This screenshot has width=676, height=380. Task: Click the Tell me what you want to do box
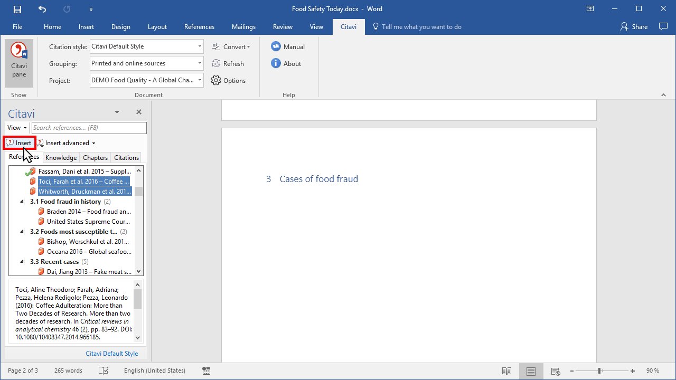point(417,27)
